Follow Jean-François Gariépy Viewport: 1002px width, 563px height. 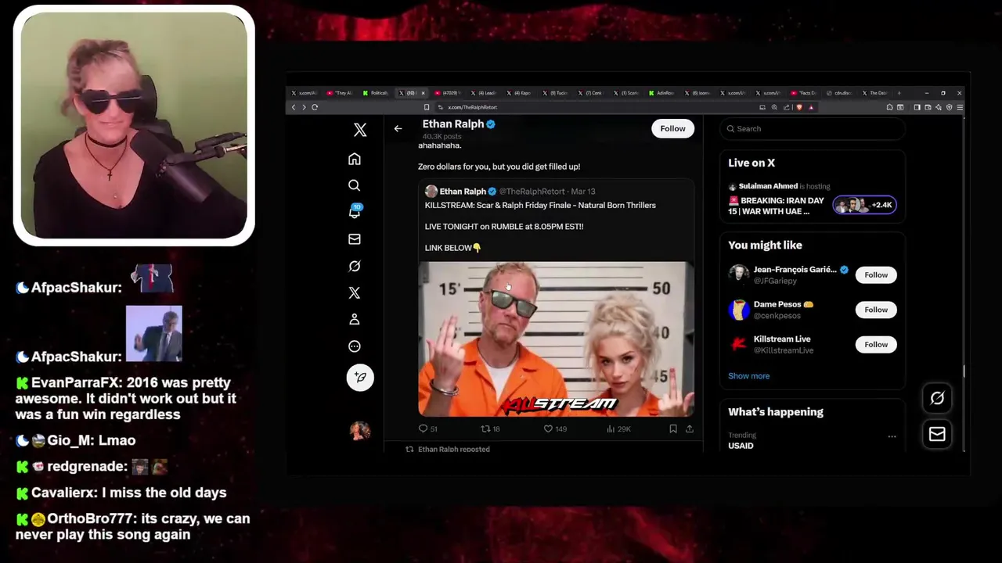(876, 274)
